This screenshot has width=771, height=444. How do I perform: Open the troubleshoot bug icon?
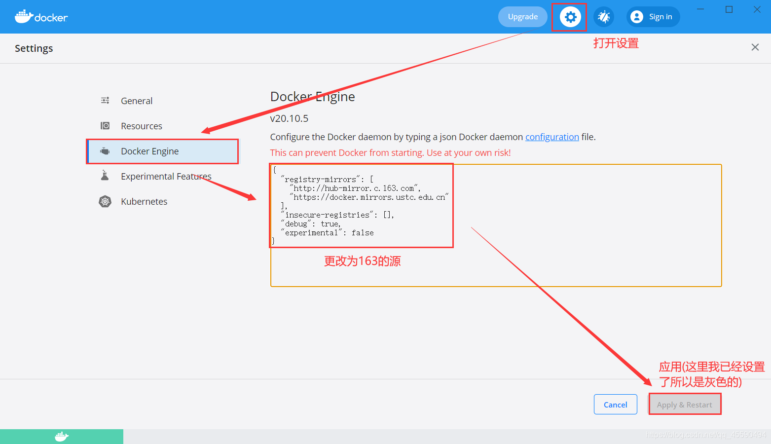click(604, 17)
